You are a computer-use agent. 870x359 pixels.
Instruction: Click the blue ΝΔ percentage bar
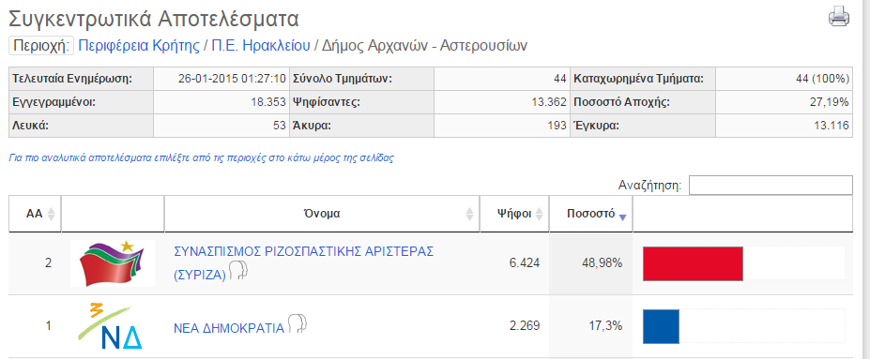(661, 326)
